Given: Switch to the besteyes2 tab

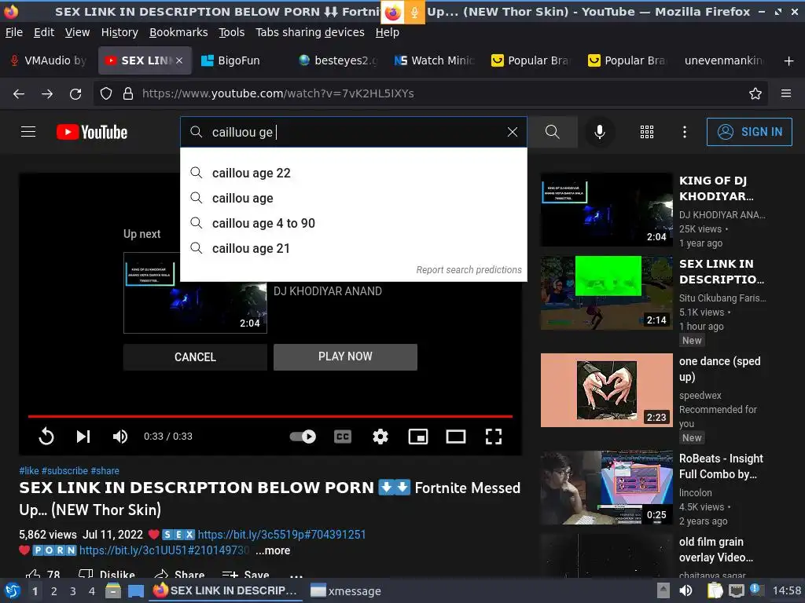Looking at the screenshot, I should [338, 60].
